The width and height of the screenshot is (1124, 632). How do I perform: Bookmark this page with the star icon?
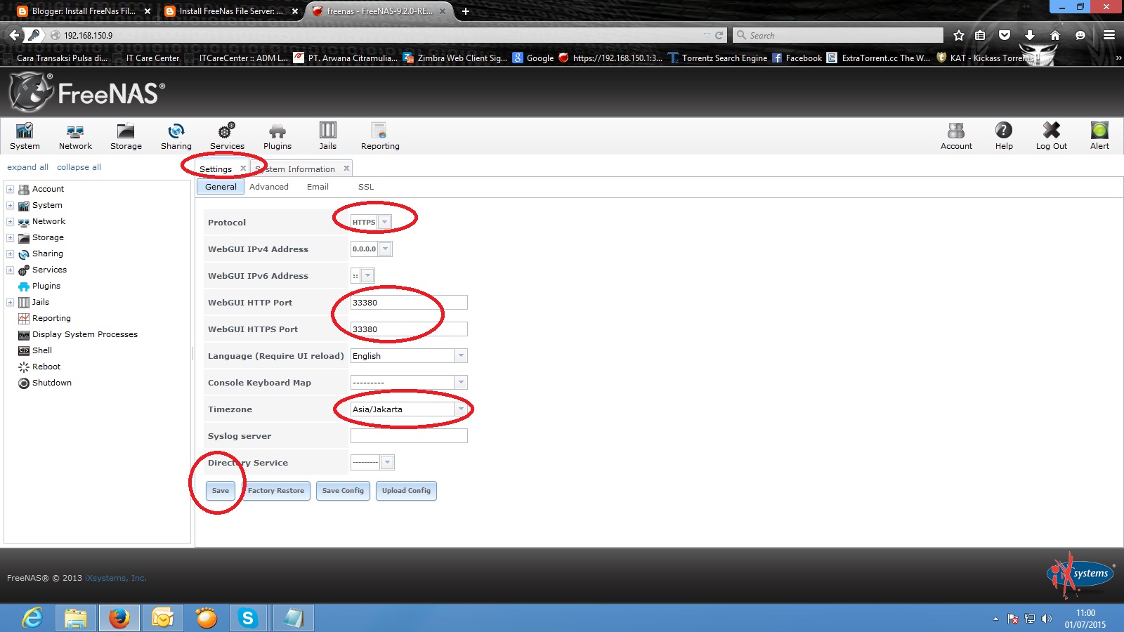(959, 35)
